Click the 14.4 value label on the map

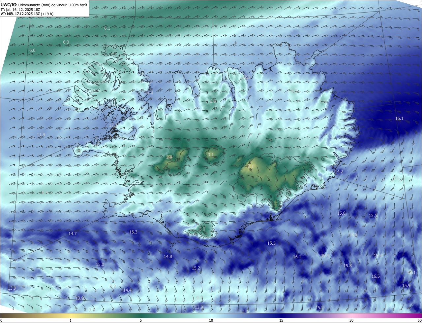tap(127, 290)
